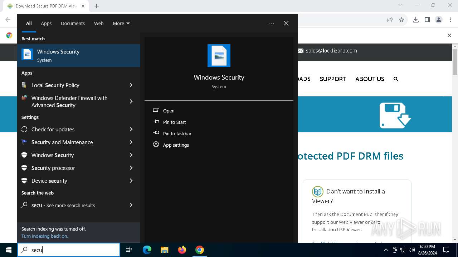Go back in Chrome
458x257 pixels.
point(8,20)
